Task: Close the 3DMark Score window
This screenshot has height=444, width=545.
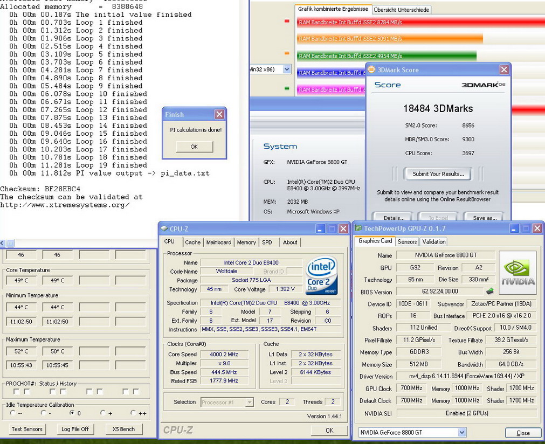Action: [x=504, y=70]
